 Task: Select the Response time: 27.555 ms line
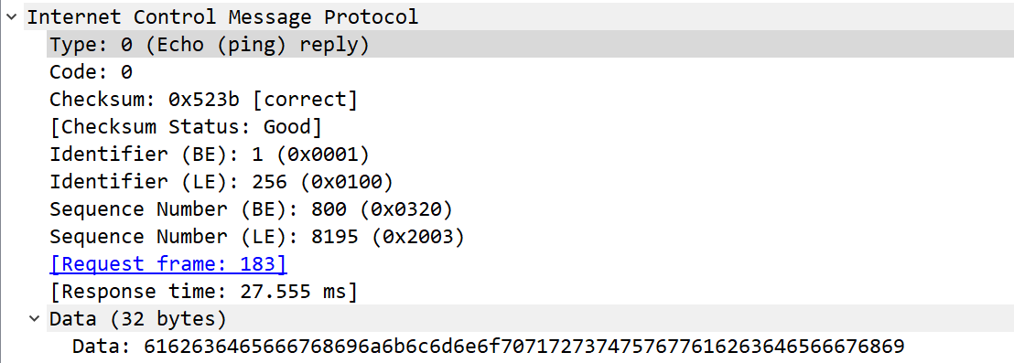[530, 292]
